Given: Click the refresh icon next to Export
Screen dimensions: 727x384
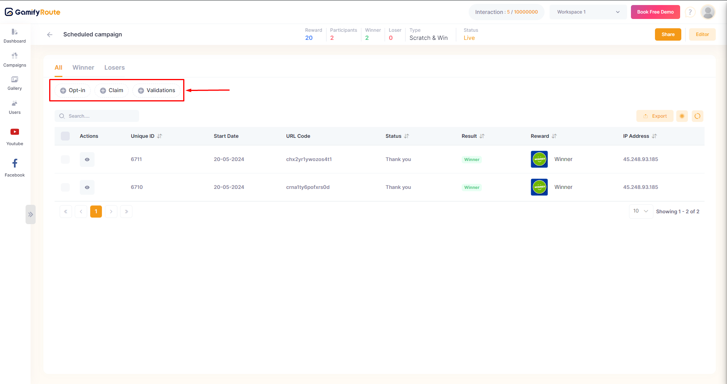Looking at the screenshot, I should coord(697,116).
